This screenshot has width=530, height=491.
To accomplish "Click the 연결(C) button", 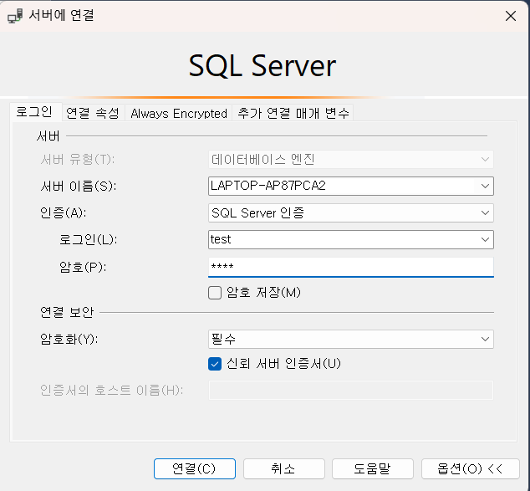I will click(194, 468).
